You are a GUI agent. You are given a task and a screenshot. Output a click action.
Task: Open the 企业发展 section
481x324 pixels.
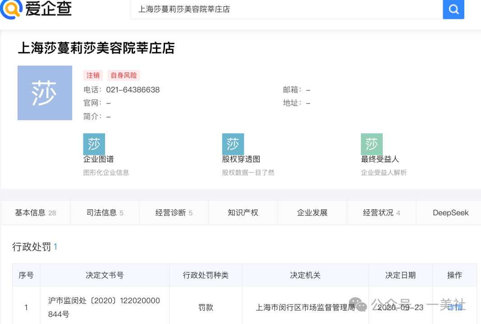click(312, 212)
